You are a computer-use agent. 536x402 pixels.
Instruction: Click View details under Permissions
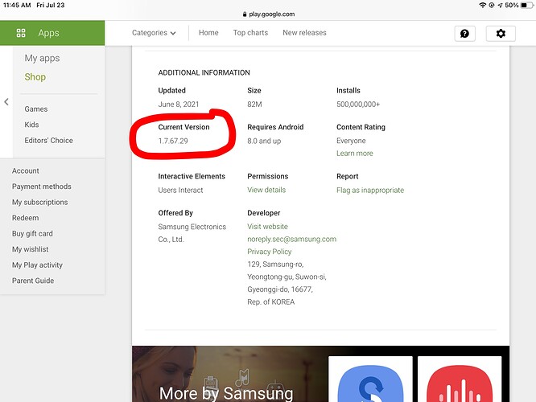(x=266, y=190)
